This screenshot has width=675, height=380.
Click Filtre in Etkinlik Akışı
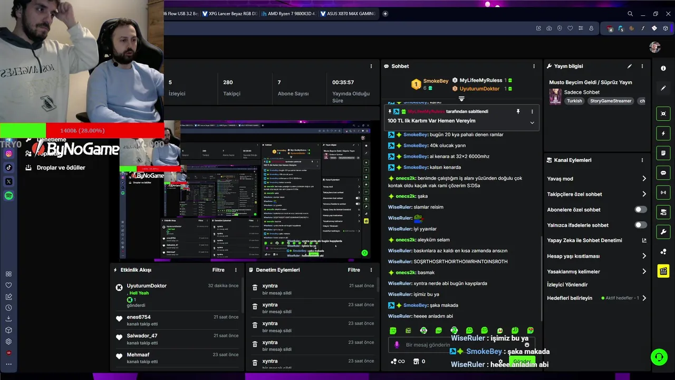pos(218,270)
